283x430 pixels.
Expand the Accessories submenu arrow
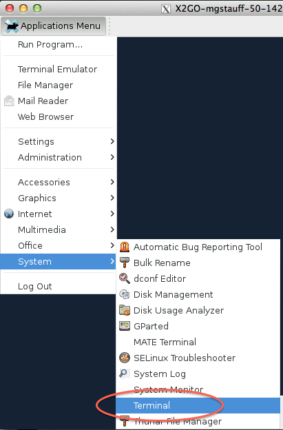(112, 182)
